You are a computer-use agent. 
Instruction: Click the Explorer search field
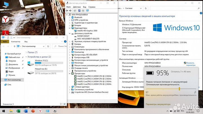60,46
